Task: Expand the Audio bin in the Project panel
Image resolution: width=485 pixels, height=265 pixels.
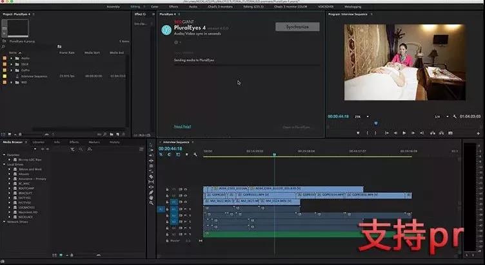Action: coord(12,58)
